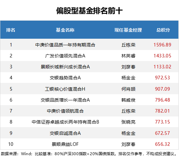Select fund 交银启诚混合A
This screenshot has width=179, height=160.
[x=65, y=133]
